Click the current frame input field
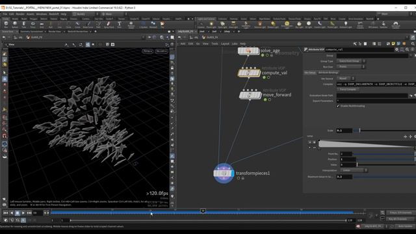Image resolution: width=416 pixels, height=234 pixels. point(37,213)
